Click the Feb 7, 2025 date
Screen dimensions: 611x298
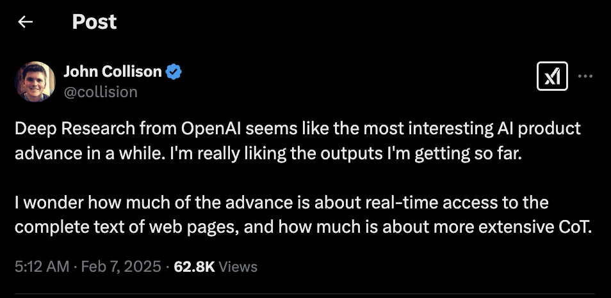[120, 266]
